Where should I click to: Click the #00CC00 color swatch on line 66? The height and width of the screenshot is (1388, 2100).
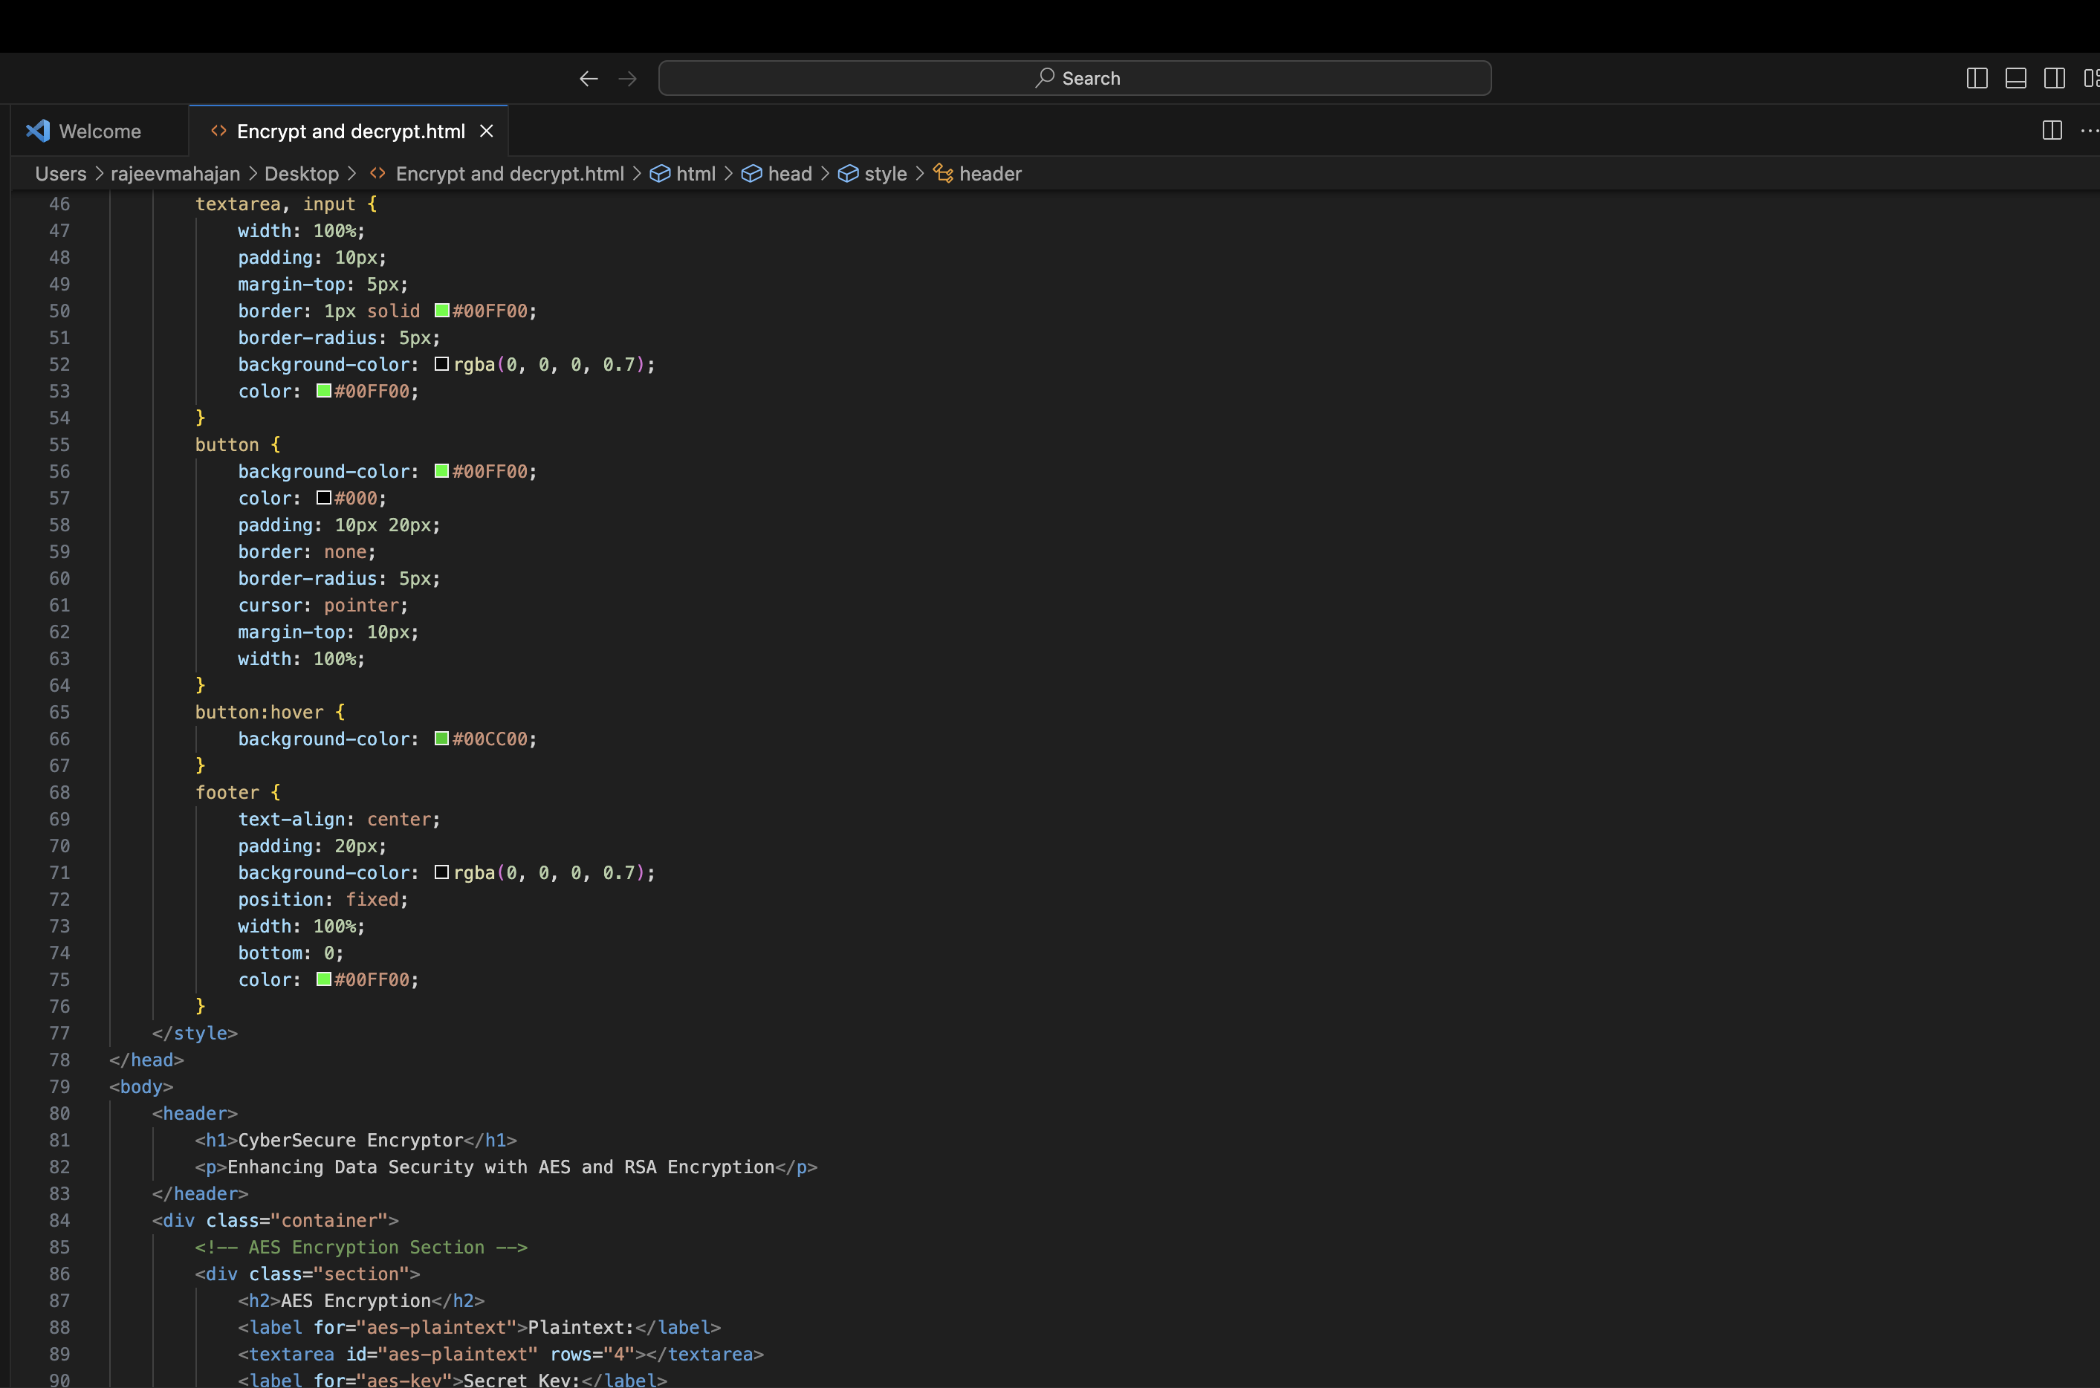pos(442,739)
